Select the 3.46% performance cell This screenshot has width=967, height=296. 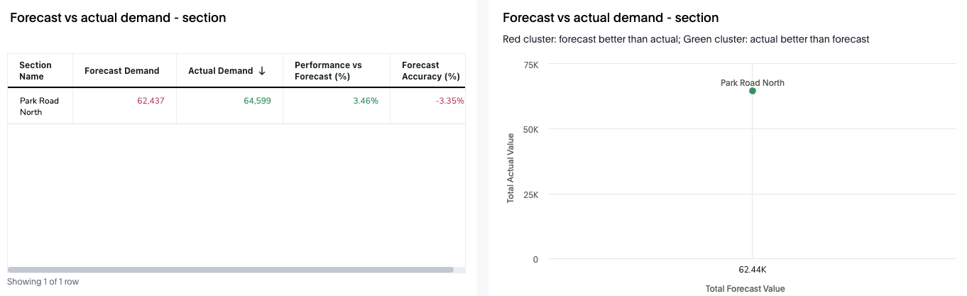pyautogui.click(x=366, y=101)
